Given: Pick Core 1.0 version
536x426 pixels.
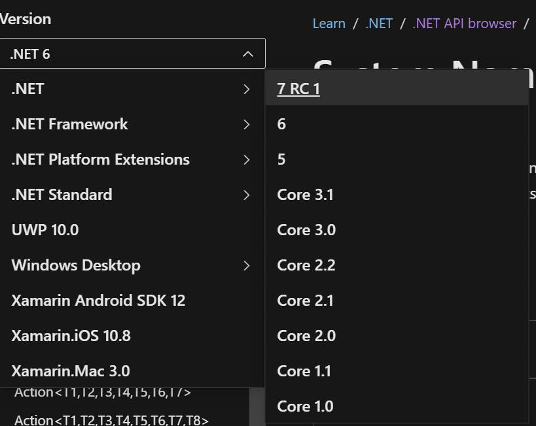Looking at the screenshot, I should [305, 406].
